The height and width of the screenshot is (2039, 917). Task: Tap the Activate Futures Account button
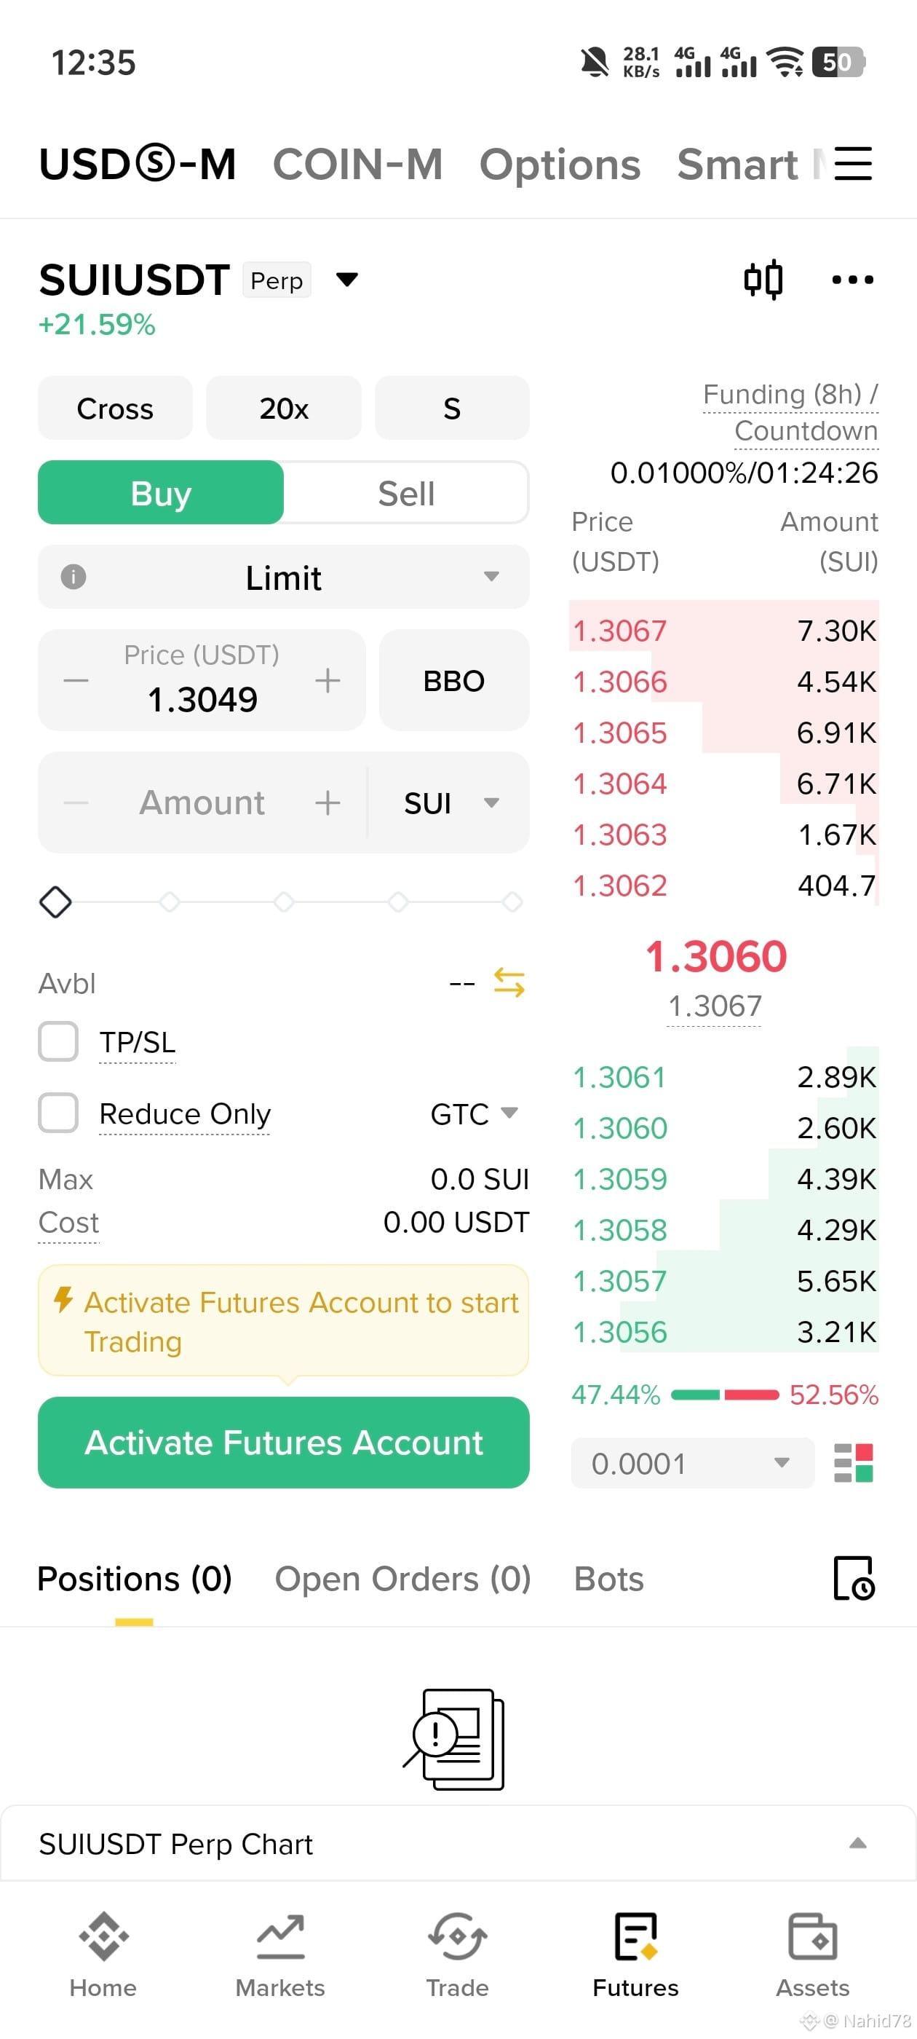[284, 1441]
